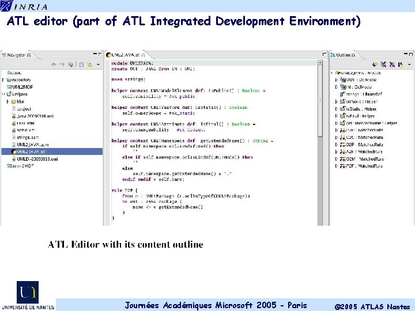The image size is (415, 311).
Task: Expand the IN : OclModel node
Action: [337, 87]
